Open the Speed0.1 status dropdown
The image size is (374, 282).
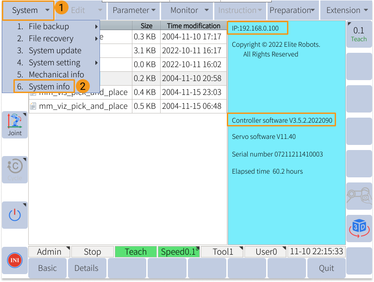179,252
